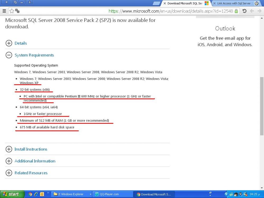Switch to Download Microsoft S... taskbar button
The image size is (264, 198).
click(154, 194)
